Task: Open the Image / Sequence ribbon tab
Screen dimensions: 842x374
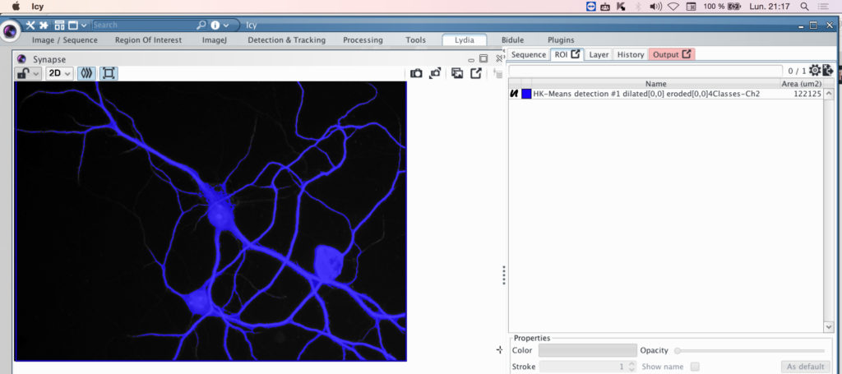Action: pos(65,39)
